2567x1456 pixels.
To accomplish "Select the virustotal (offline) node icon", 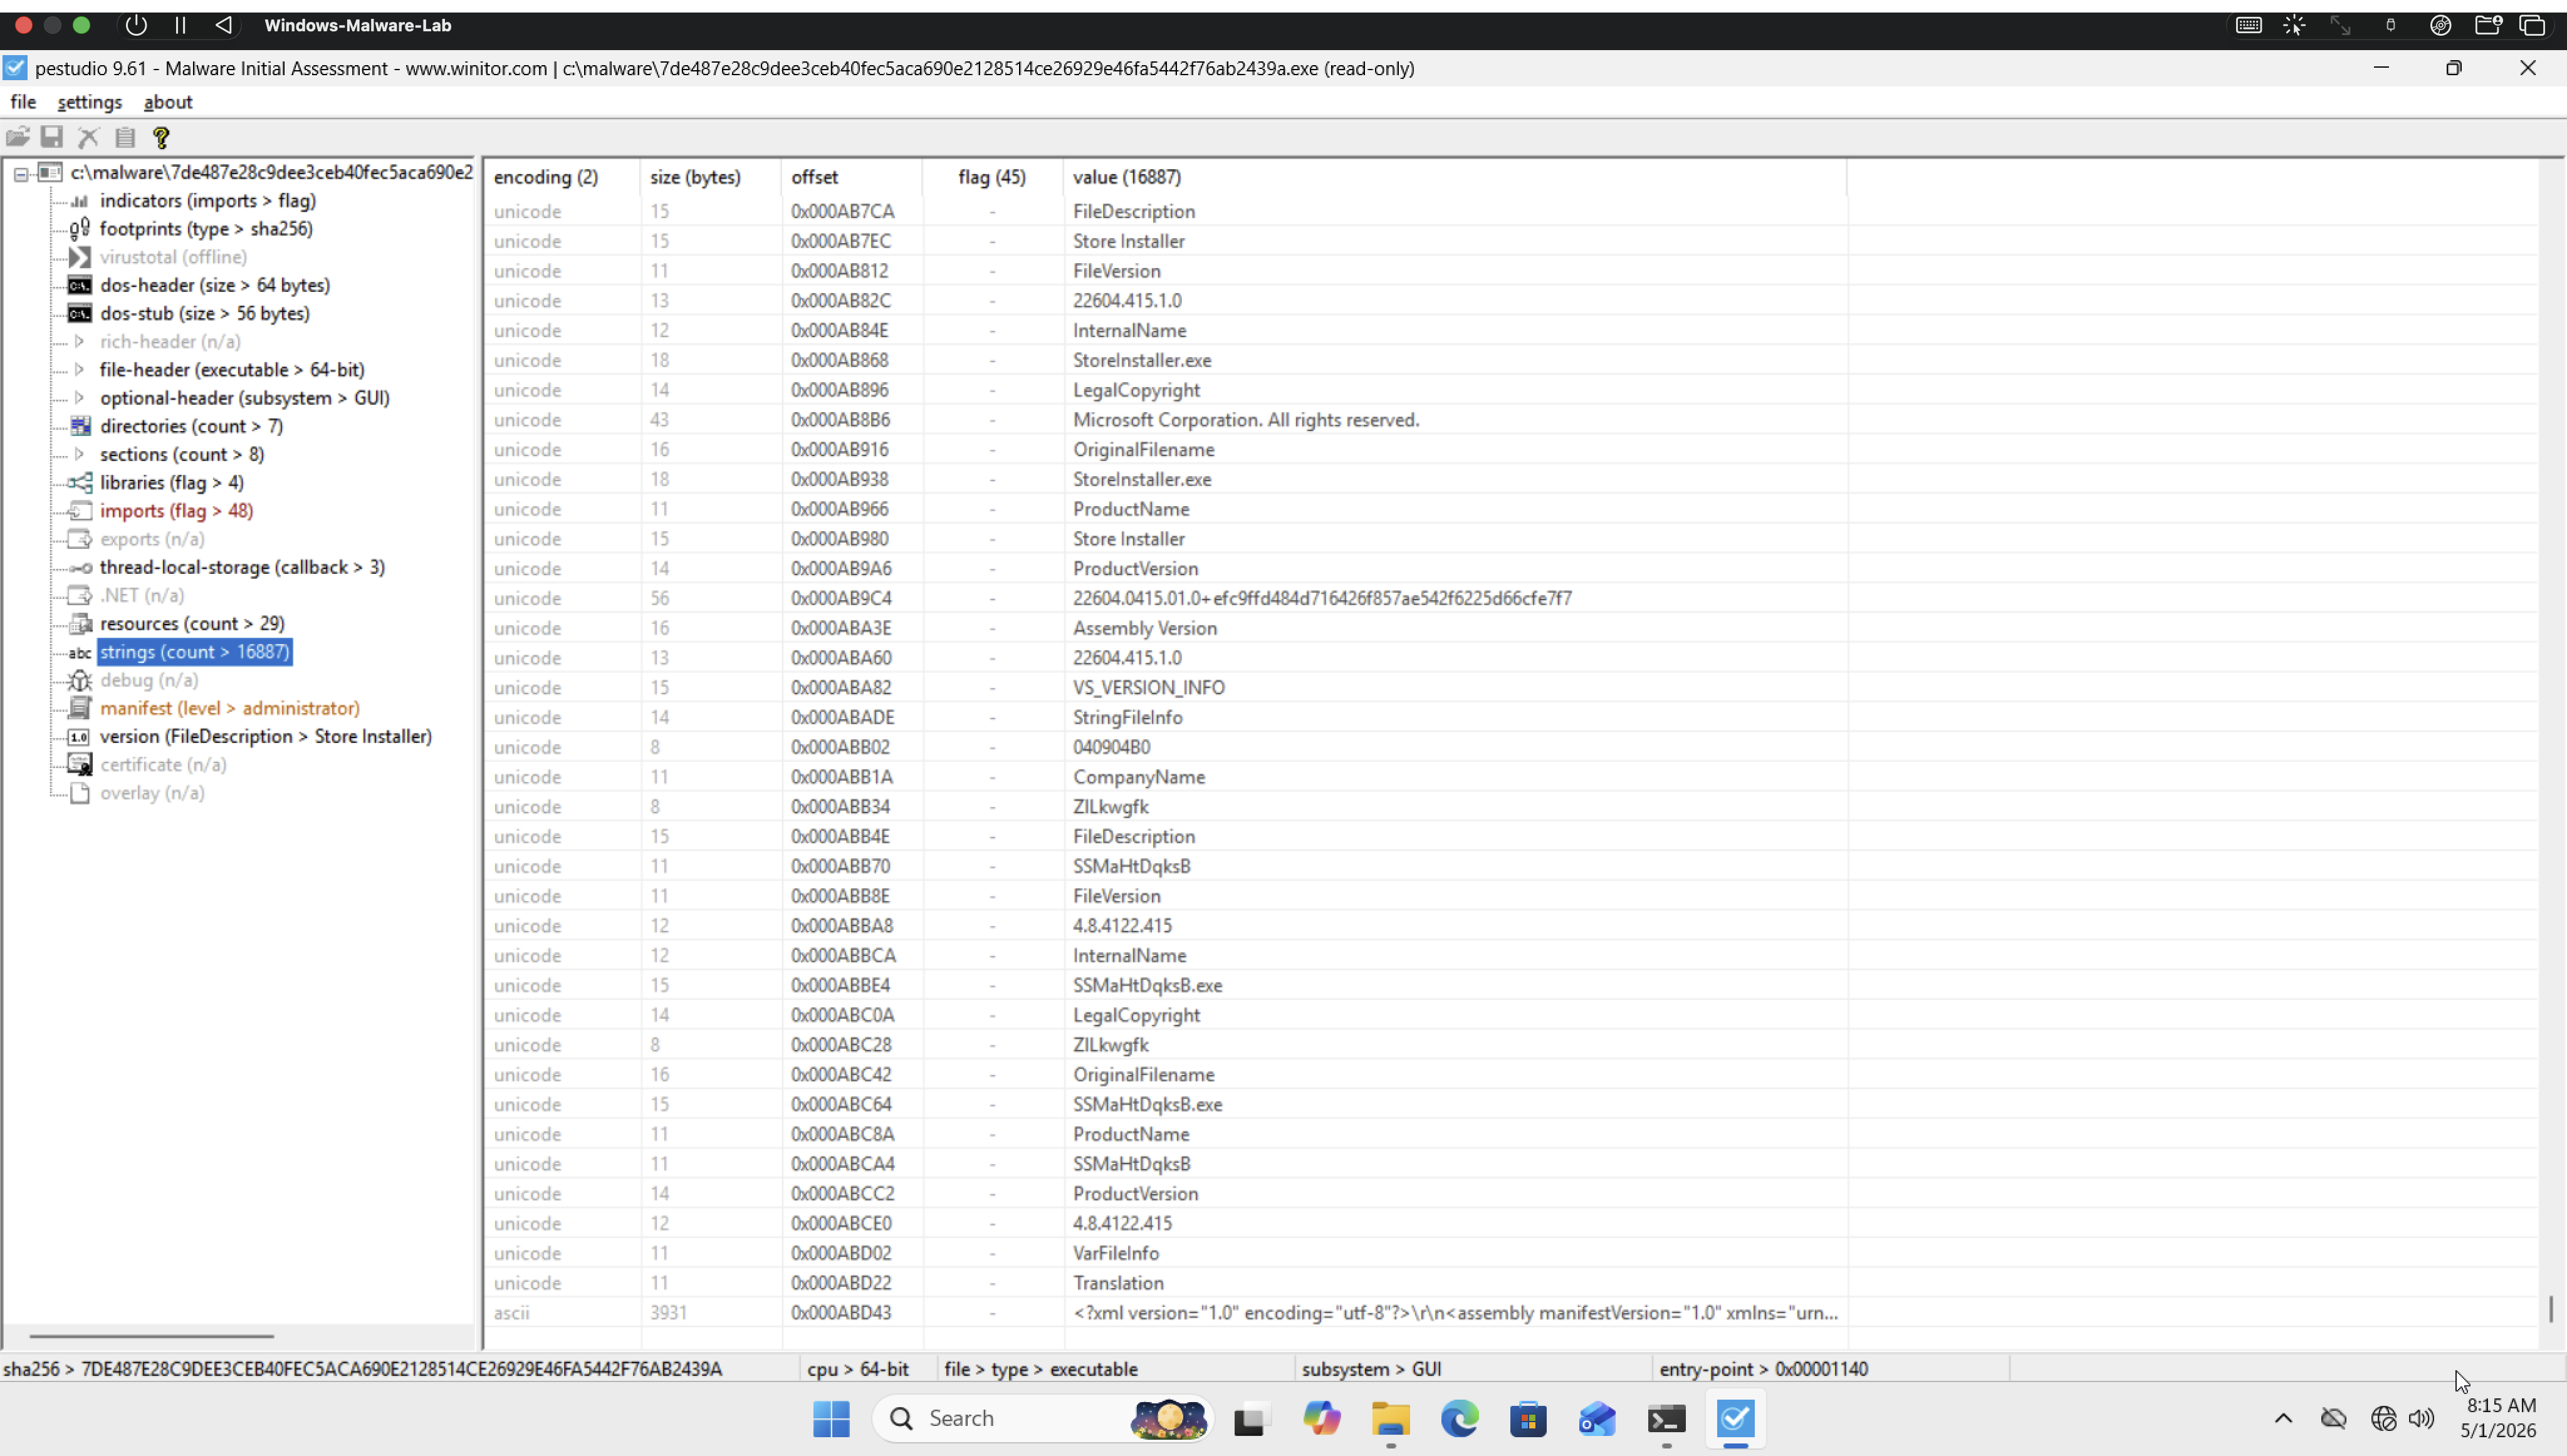I will click(80, 257).
